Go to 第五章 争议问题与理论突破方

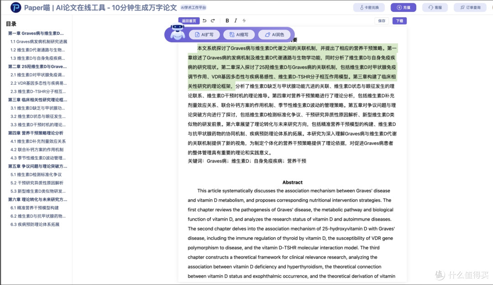(x=38, y=166)
